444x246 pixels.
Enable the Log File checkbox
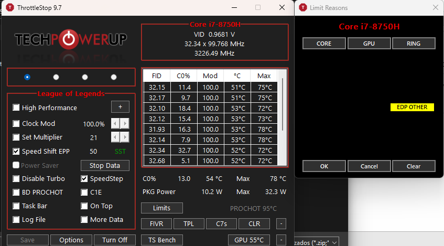[16, 219]
